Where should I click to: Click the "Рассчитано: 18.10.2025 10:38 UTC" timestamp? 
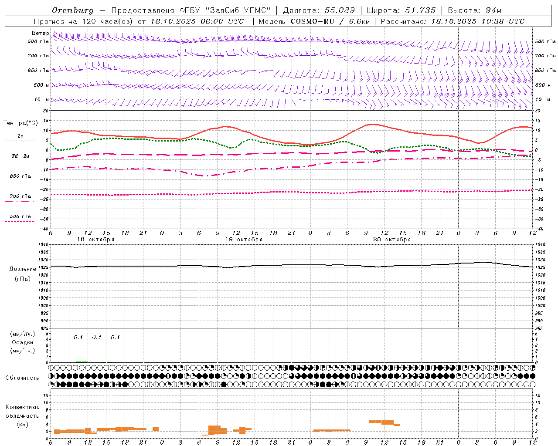coord(453,21)
